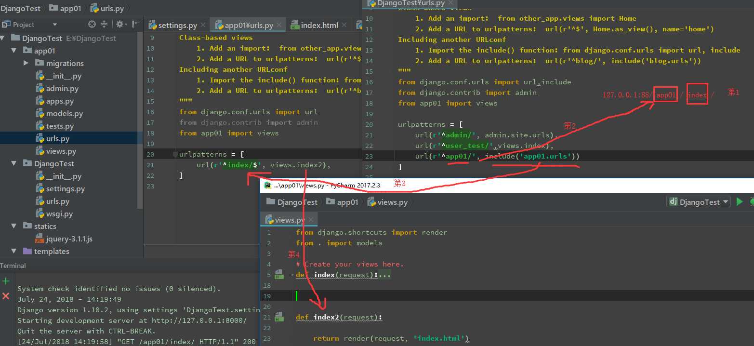Open urls.py under inner DjangoTest folder

click(x=58, y=201)
